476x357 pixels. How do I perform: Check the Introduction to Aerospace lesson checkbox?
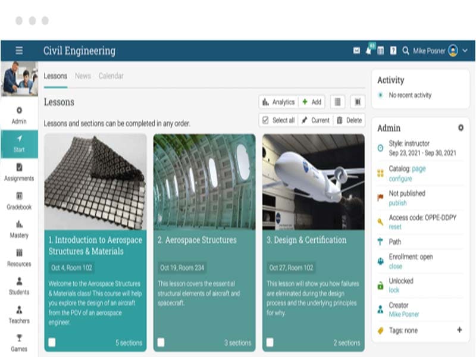coord(52,342)
